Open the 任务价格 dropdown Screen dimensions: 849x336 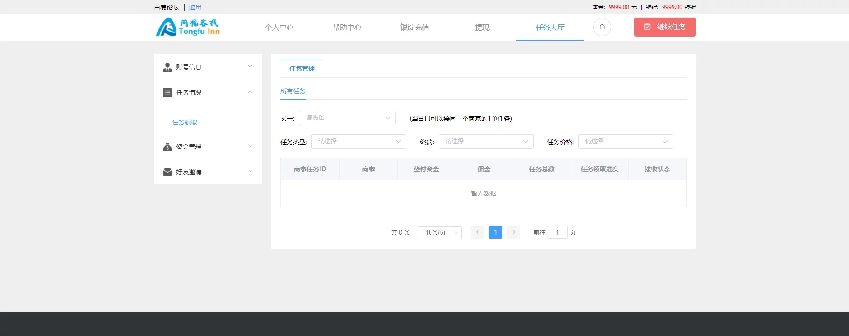click(x=625, y=142)
